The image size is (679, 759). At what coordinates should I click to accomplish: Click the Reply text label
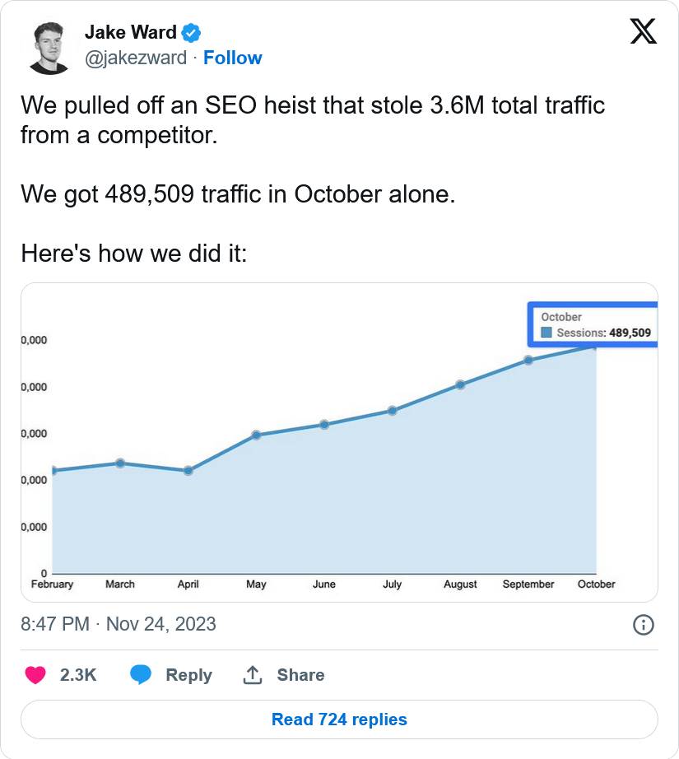188,675
